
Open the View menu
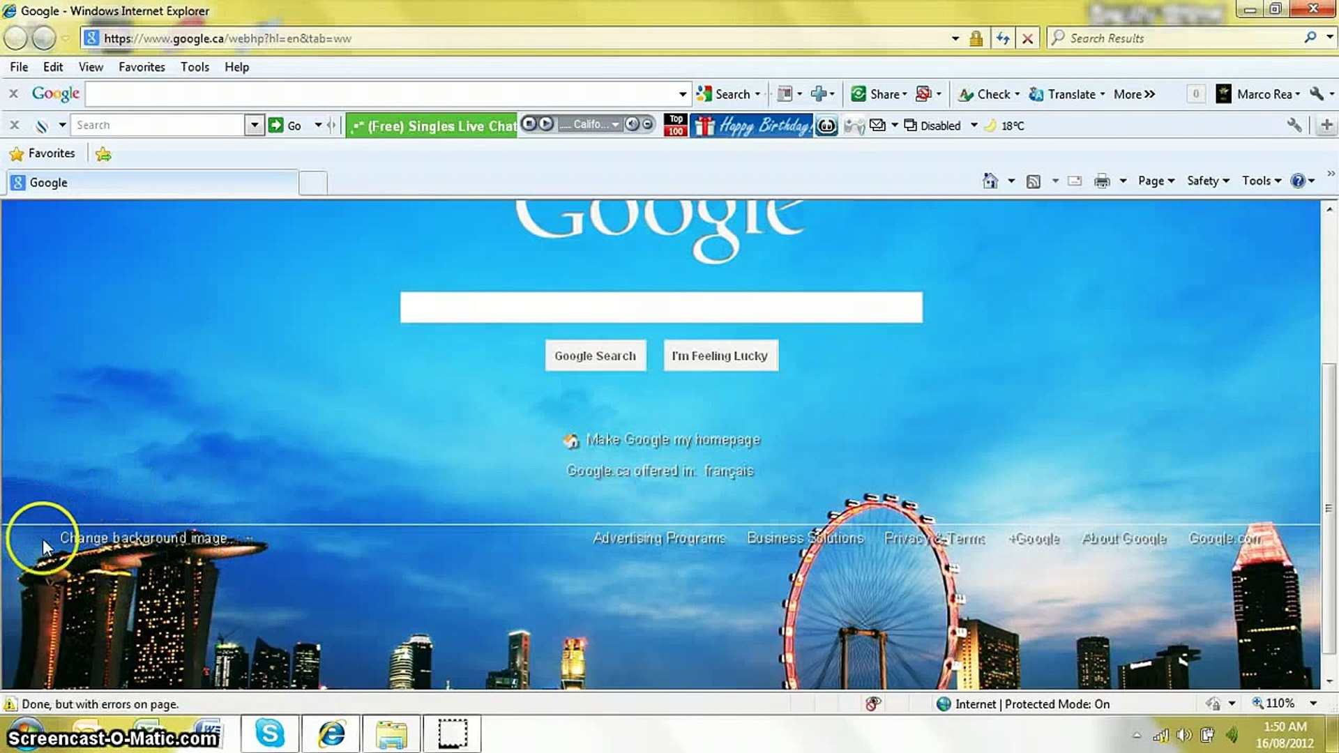pos(91,67)
